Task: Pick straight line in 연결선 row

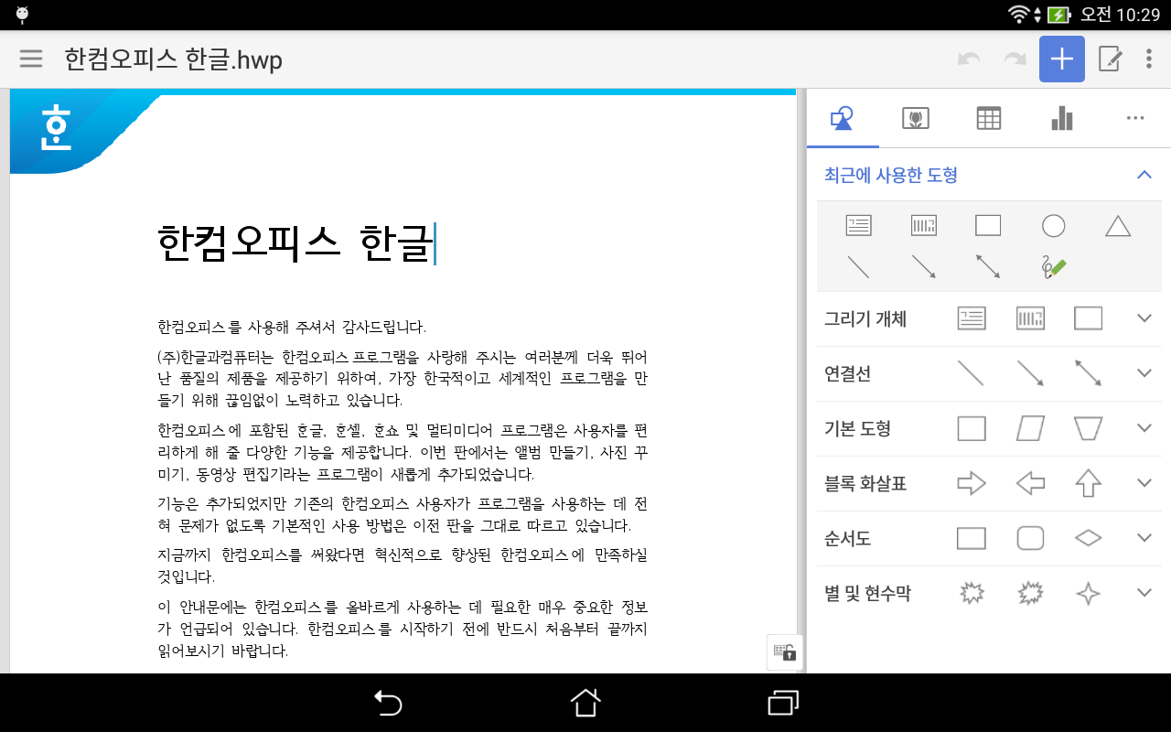Action: pos(972,373)
